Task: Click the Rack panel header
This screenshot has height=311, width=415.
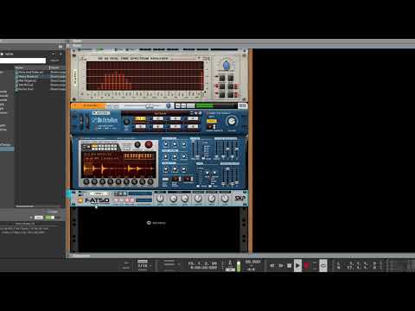Action: pos(240,46)
